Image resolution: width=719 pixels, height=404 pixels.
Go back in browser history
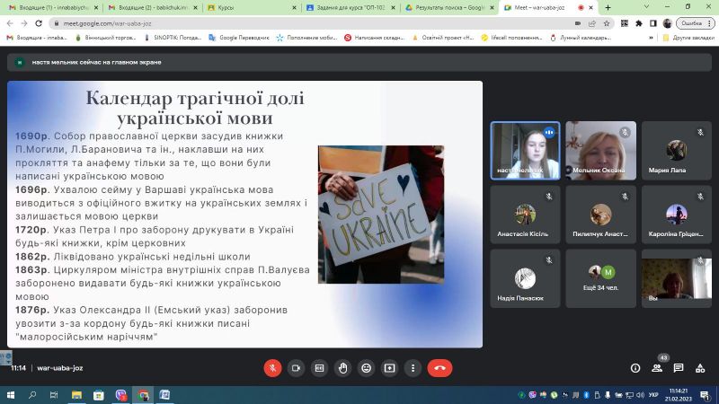click(x=10, y=23)
